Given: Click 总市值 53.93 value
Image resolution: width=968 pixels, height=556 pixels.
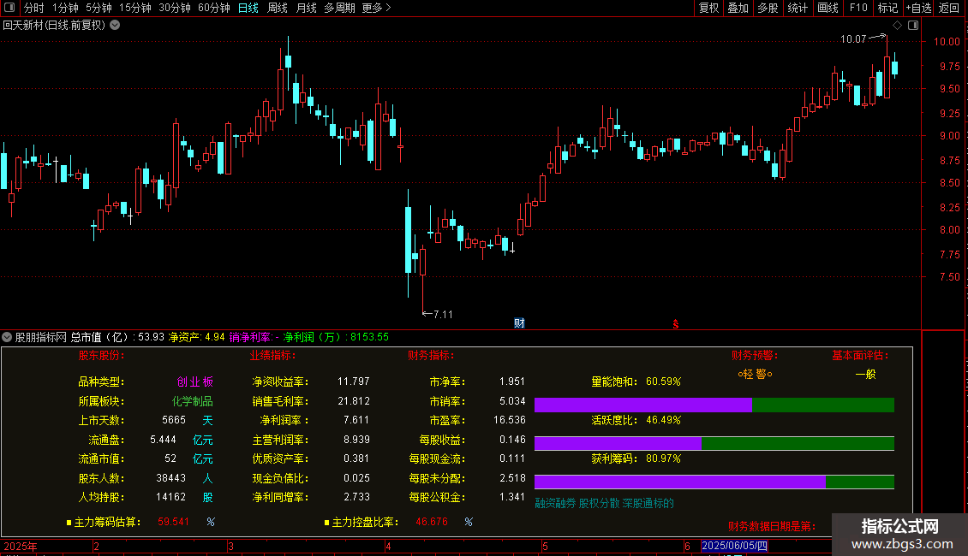Looking at the screenshot, I should [x=152, y=337].
